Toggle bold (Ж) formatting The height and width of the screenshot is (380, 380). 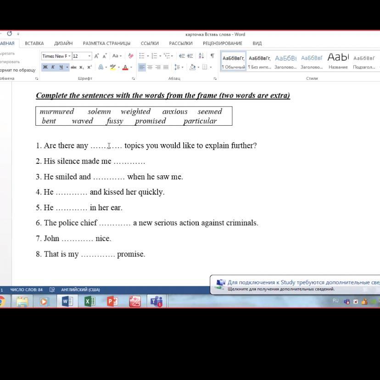click(45, 67)
